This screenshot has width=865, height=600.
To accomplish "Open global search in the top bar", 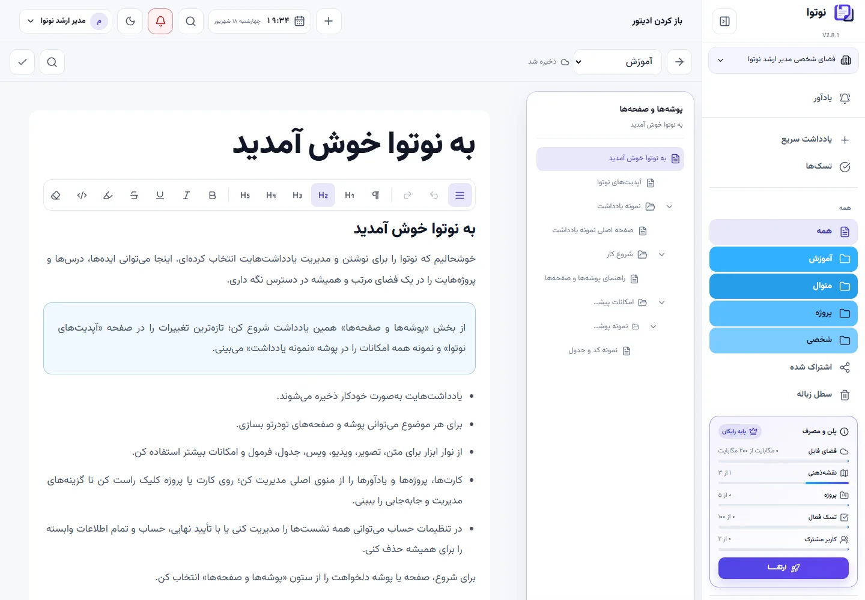I will point(190,21).
